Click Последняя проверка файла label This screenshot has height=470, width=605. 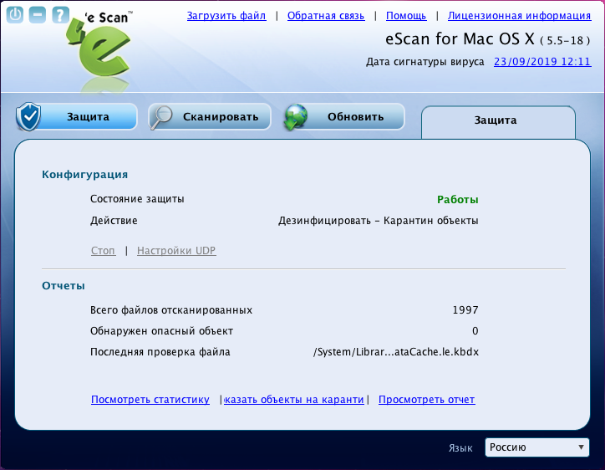160,352
